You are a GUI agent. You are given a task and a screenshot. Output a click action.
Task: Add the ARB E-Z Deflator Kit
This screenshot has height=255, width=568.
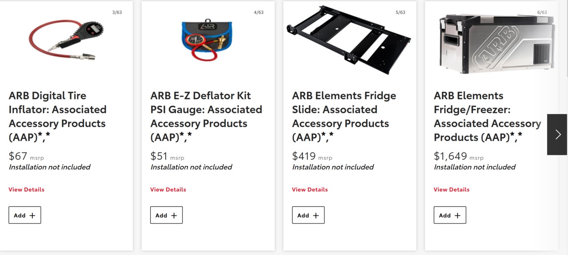[166, 215]
